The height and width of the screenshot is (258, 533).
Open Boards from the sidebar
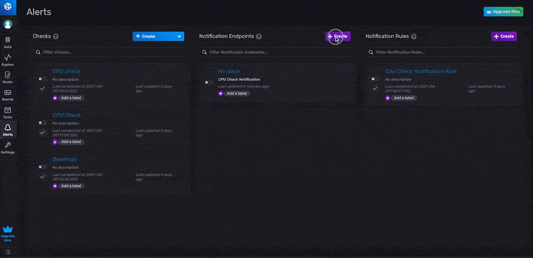(x=8, y=94)
